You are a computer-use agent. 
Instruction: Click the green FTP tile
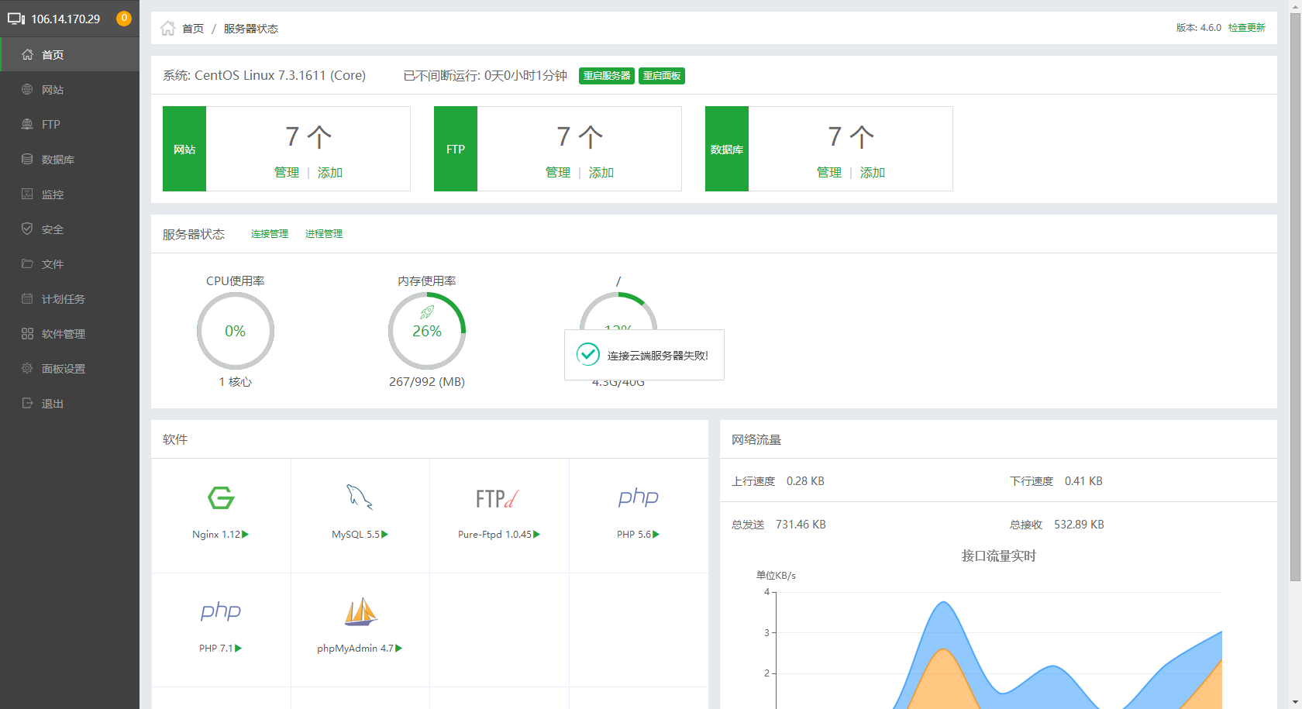(x=456, y=149)
